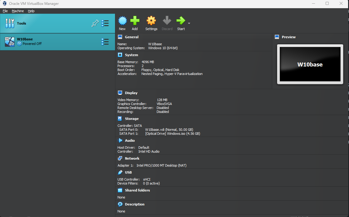The image size is (349, 217).
Task: Click USB Controller value xHCI
Action: (147, 179)
